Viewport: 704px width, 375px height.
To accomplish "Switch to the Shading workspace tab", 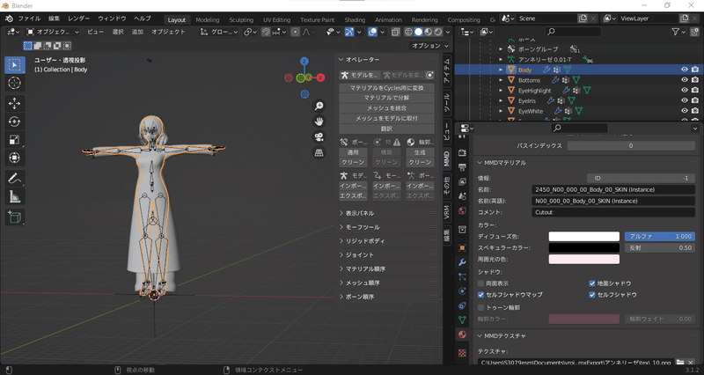I will click(x=355, y=19).
